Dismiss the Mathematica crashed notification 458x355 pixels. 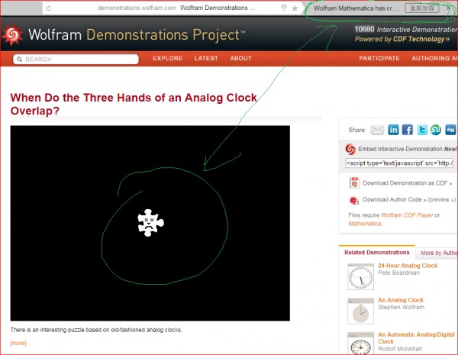coord(448,8)
